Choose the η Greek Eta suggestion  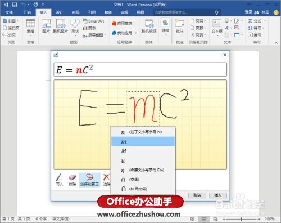tap(143, 170)
